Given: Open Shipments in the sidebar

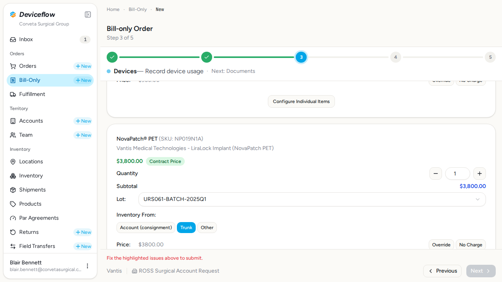Looking at the screenshot, I should point(50,190).
